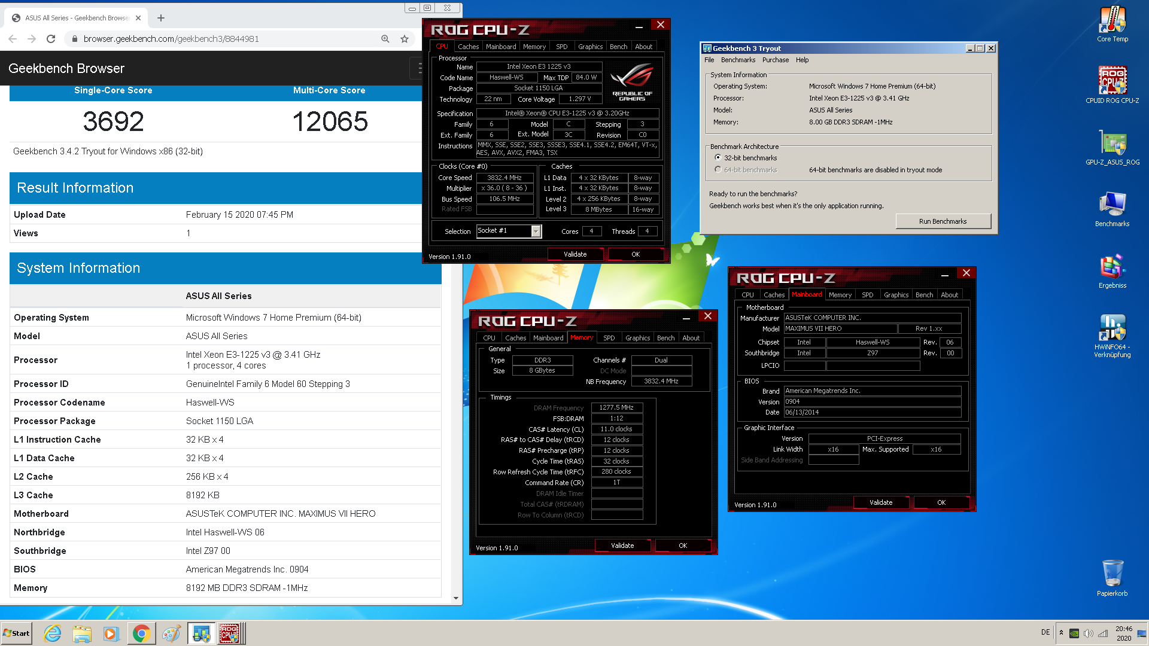1149x646 pixels.
Task: Click the network signal tray icon
Action: 1103,633
